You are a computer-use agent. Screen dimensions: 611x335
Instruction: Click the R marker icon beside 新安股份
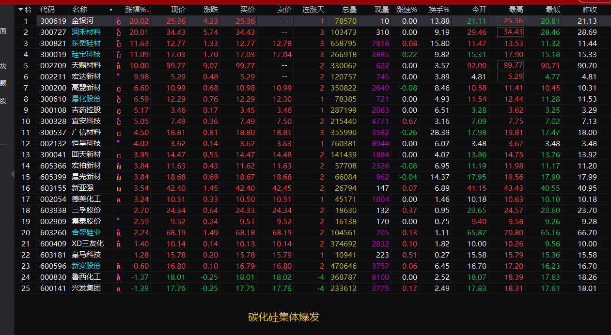coord(119,266)
